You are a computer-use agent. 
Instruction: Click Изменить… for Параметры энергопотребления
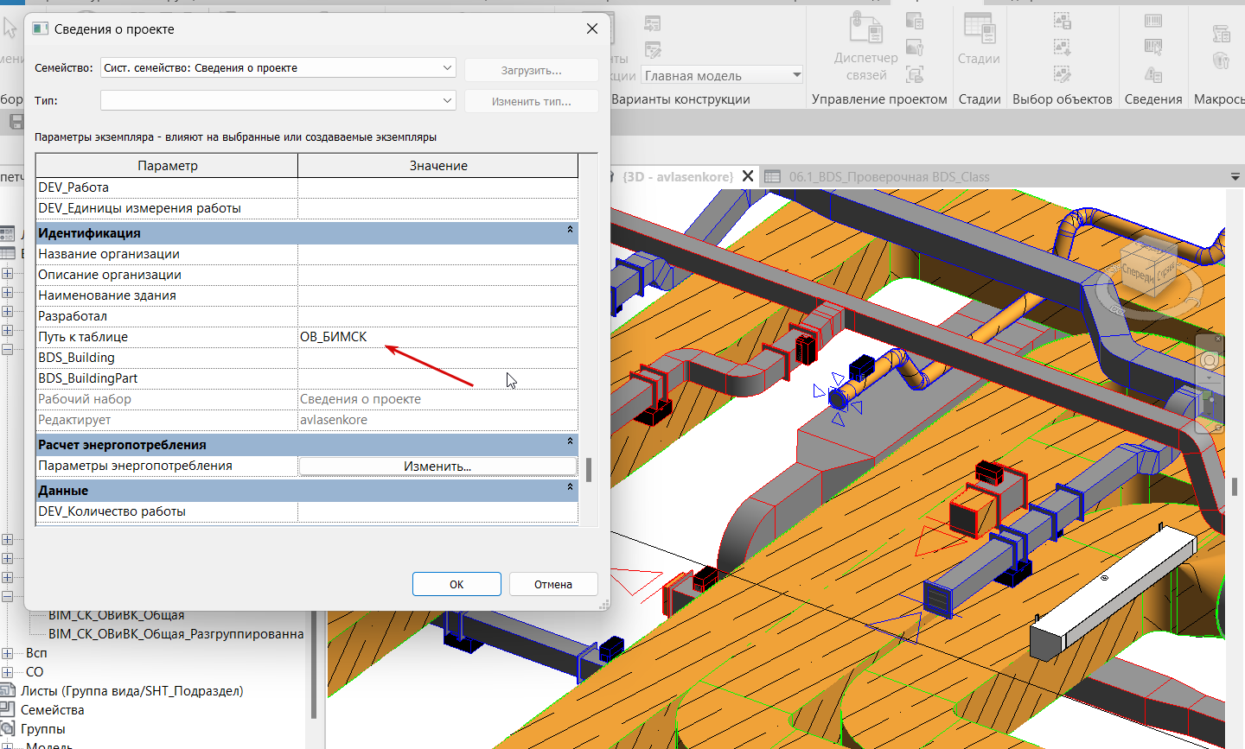437,467
